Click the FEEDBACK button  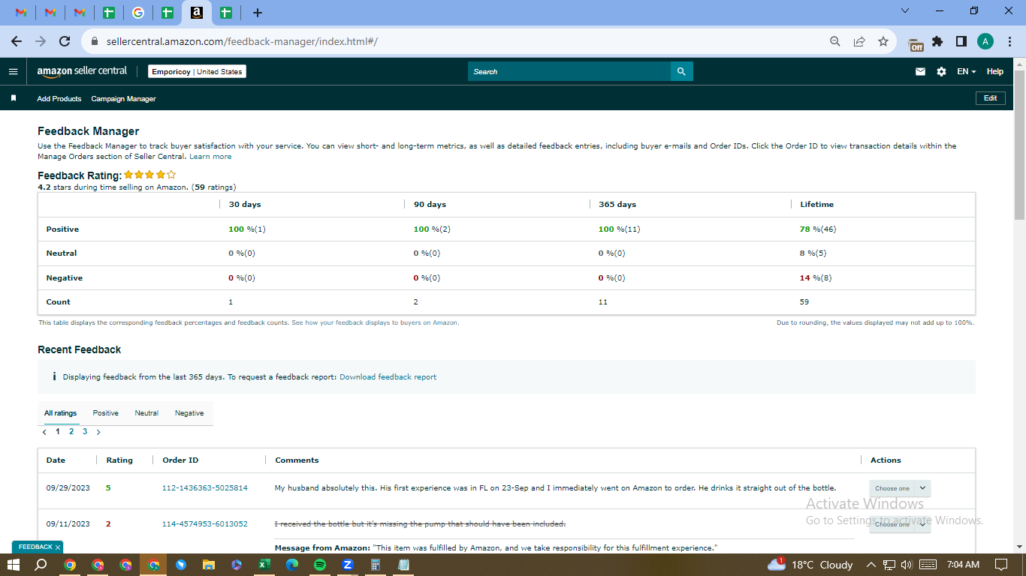coord(35,547)
